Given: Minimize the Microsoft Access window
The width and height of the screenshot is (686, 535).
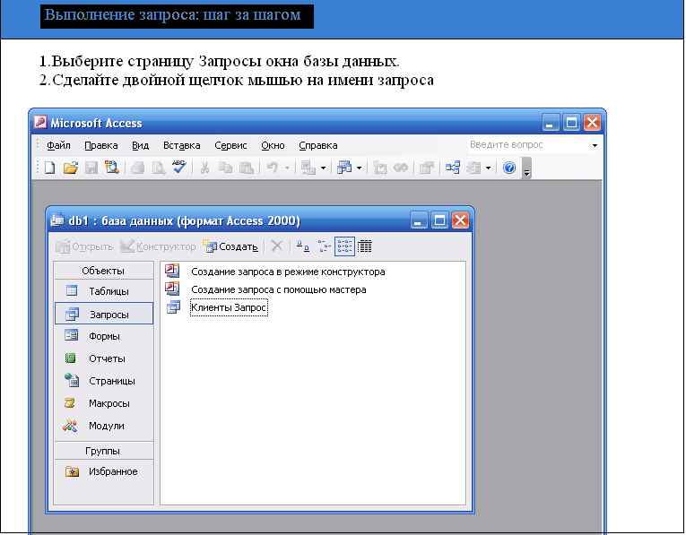Looking at the screenshot, I should [551, 123].
